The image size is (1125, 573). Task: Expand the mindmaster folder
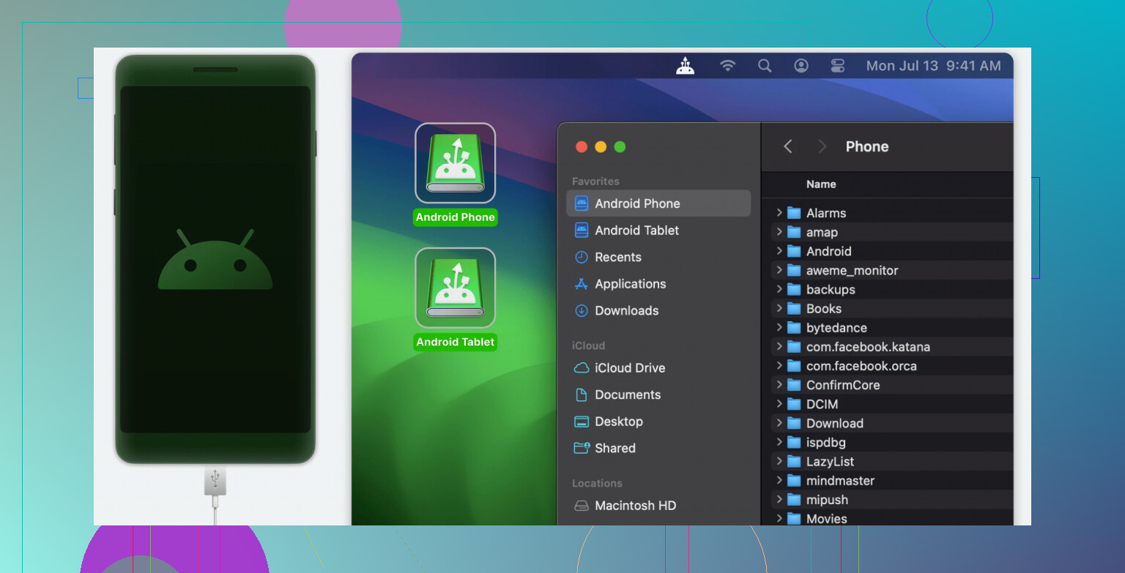tap(779, 481)
